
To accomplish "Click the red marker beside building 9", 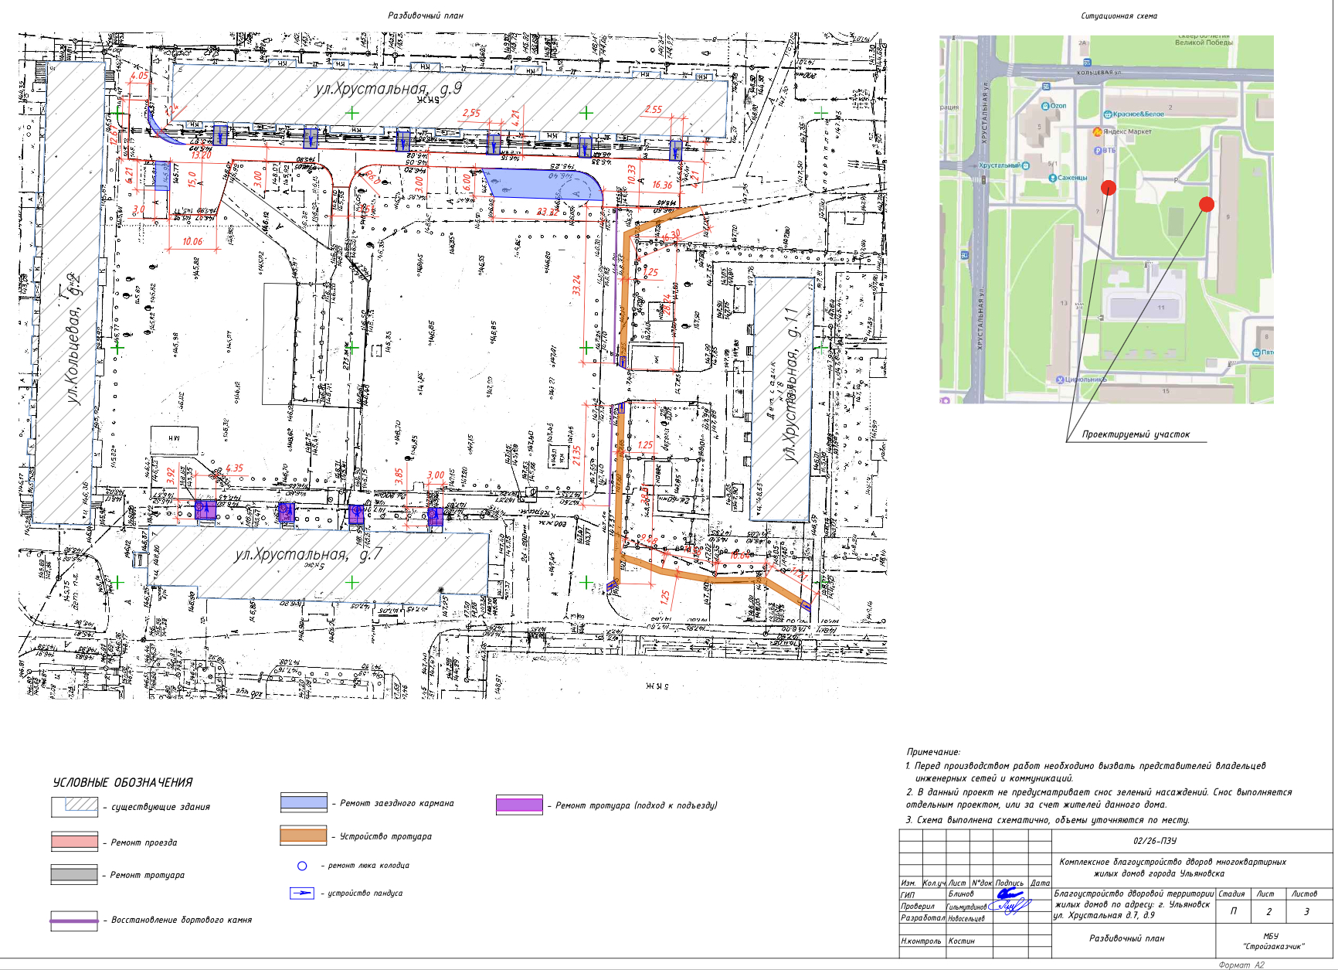I will (x=1206, y=205).
